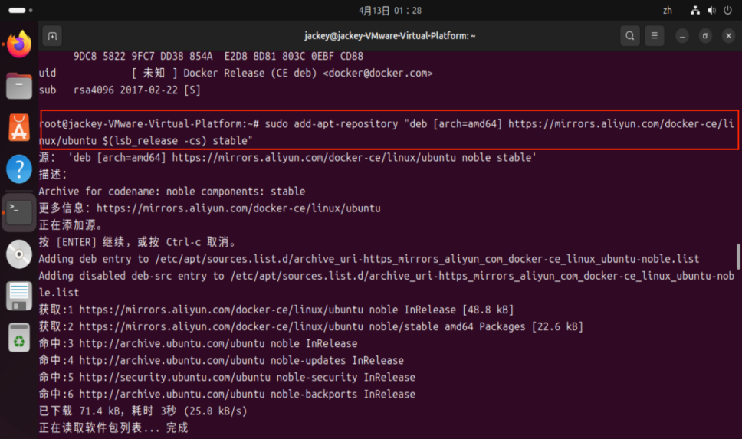The height and width of the screenshot is (439, 742).
Task: Open the Help icon in the dock
Action: click(19, 169)
